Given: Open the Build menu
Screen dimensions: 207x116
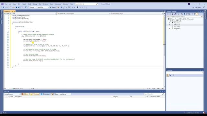Looking at the screenshot, I should 29,4.
